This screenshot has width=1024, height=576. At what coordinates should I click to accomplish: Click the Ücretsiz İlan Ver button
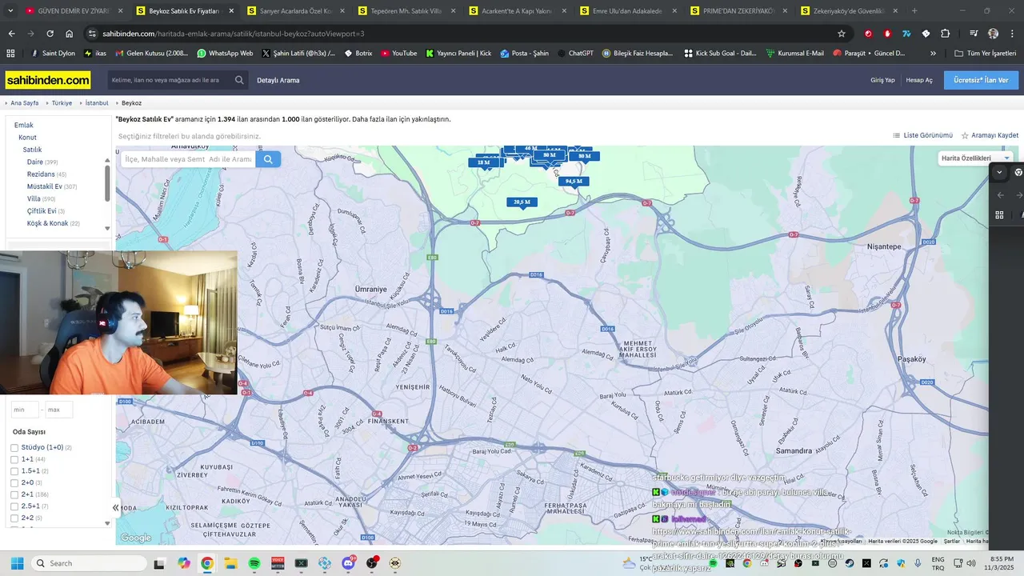tap(981, 80)
